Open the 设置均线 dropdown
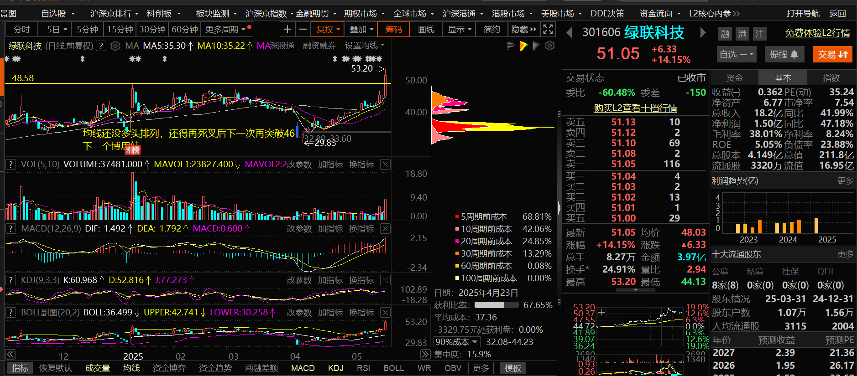The width and height of the screenshot is (857, 376). [x=365, y=46]
